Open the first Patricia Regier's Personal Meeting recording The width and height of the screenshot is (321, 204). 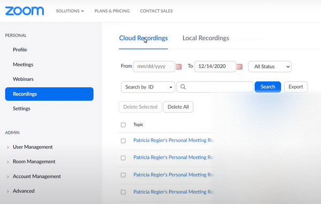pyautogui.click(x=173, y=140)
